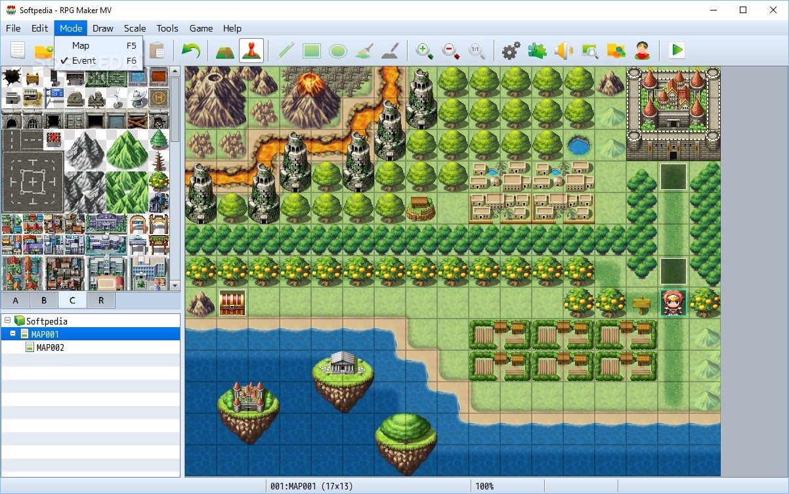Choose checked Event F6 in Mode menu
Image resolution: width=789 pixels, height=494 pixels.
tap(98, 60)
